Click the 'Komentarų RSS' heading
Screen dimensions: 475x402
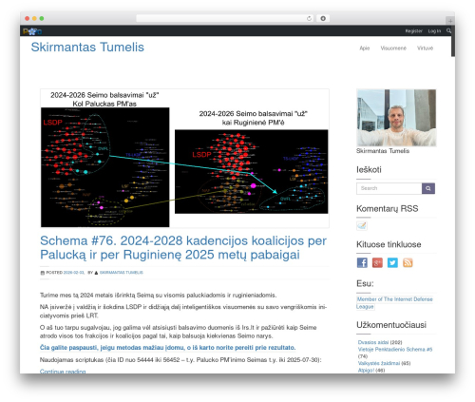(x=388, y=208)
